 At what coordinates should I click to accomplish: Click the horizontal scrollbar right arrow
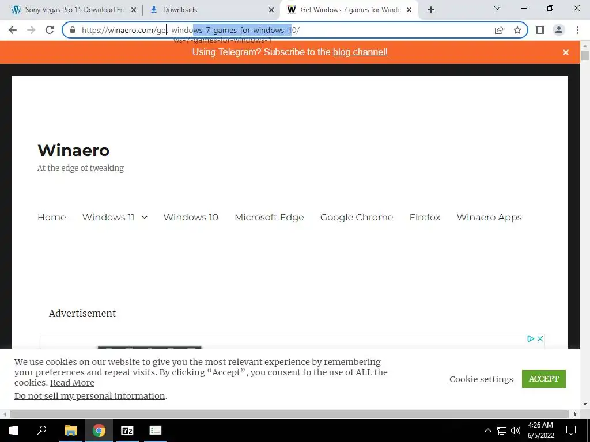coord(576,414)
